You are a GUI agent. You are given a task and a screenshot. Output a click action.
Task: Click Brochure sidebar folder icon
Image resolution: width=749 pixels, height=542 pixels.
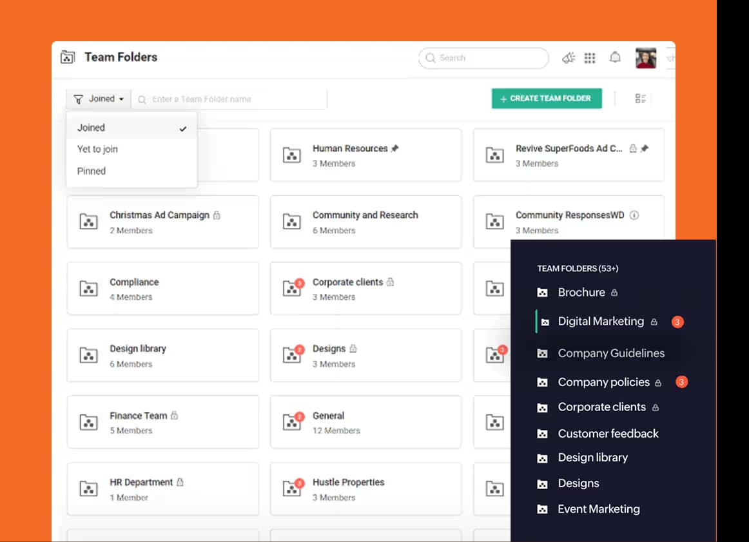pos(542,293)
